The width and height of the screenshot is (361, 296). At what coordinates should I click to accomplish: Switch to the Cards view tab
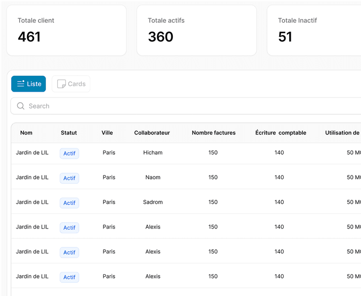71,84
